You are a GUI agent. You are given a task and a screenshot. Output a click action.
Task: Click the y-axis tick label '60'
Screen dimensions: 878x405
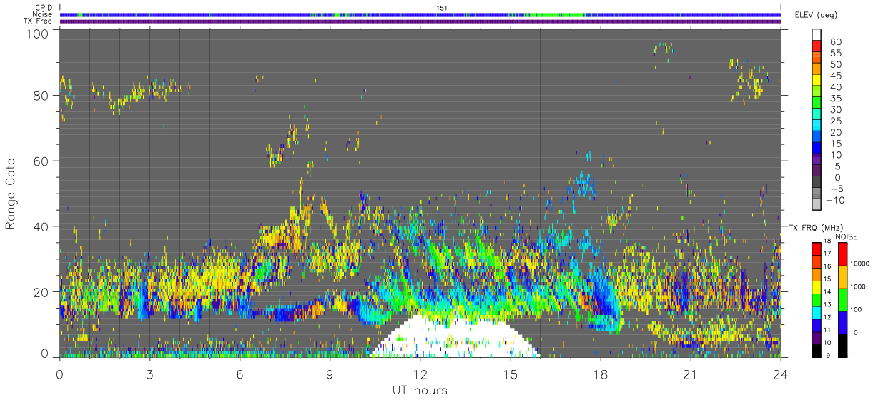pyautogui.click(x=42, y=161)
